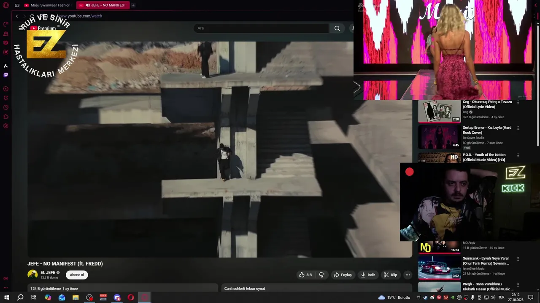Open the Opera GX main menu logo

tap(6, 5)
